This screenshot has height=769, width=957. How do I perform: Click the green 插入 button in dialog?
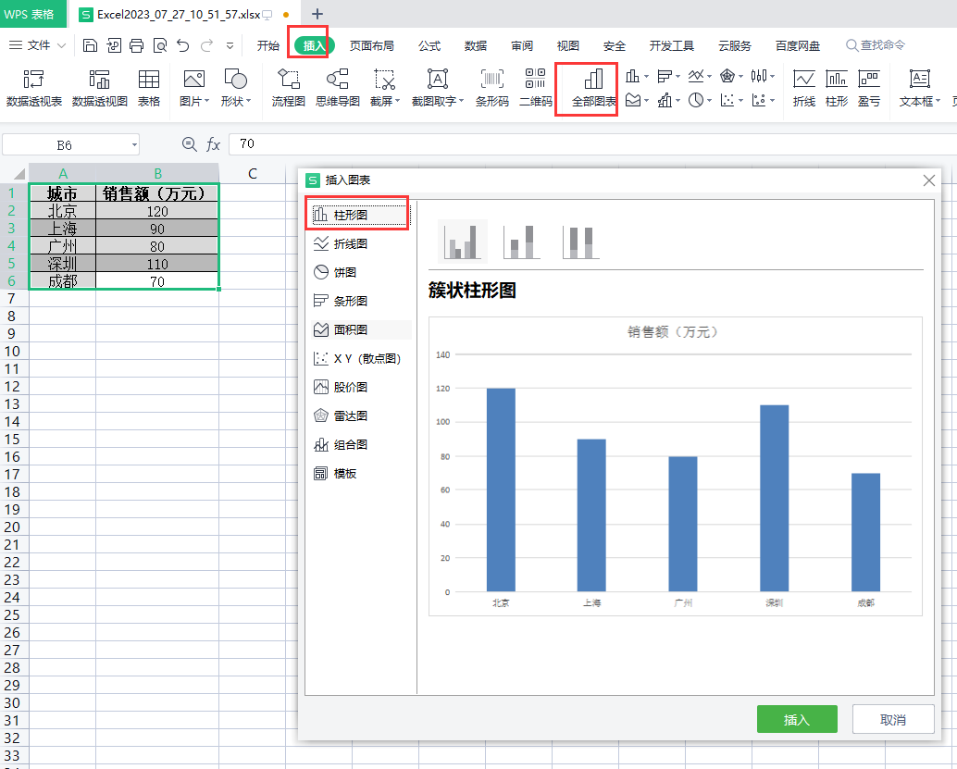(x=797, y=720)
